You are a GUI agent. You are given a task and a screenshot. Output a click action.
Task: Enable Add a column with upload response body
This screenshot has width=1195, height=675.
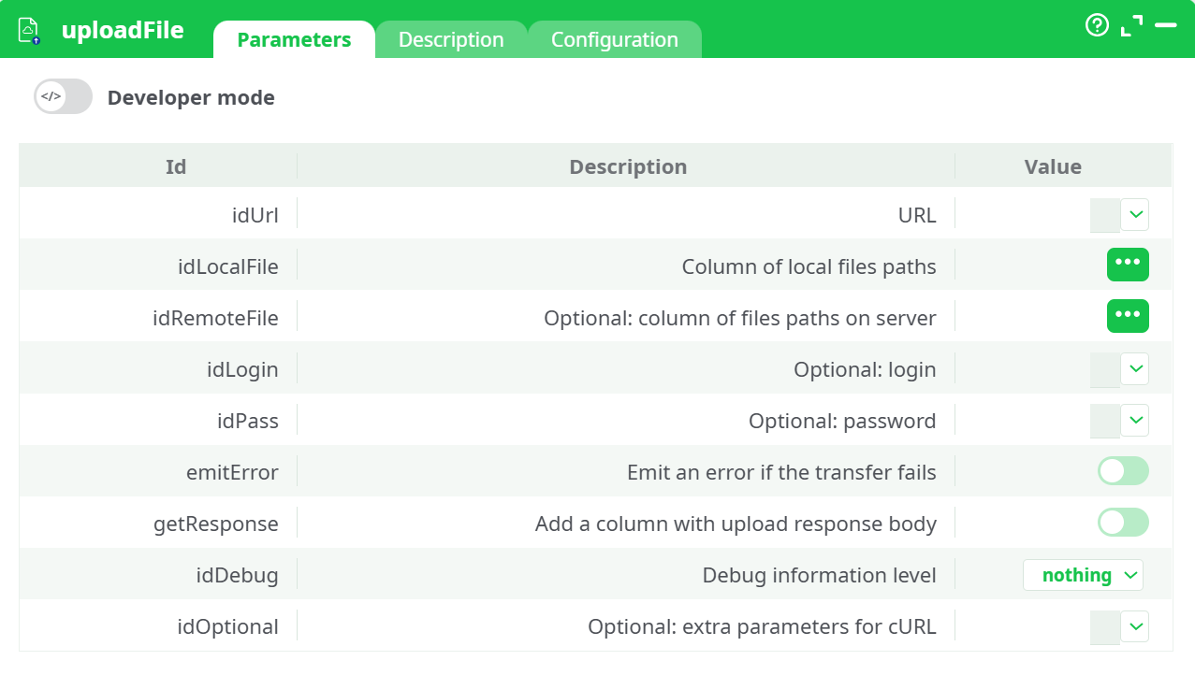click(1122, 523)
